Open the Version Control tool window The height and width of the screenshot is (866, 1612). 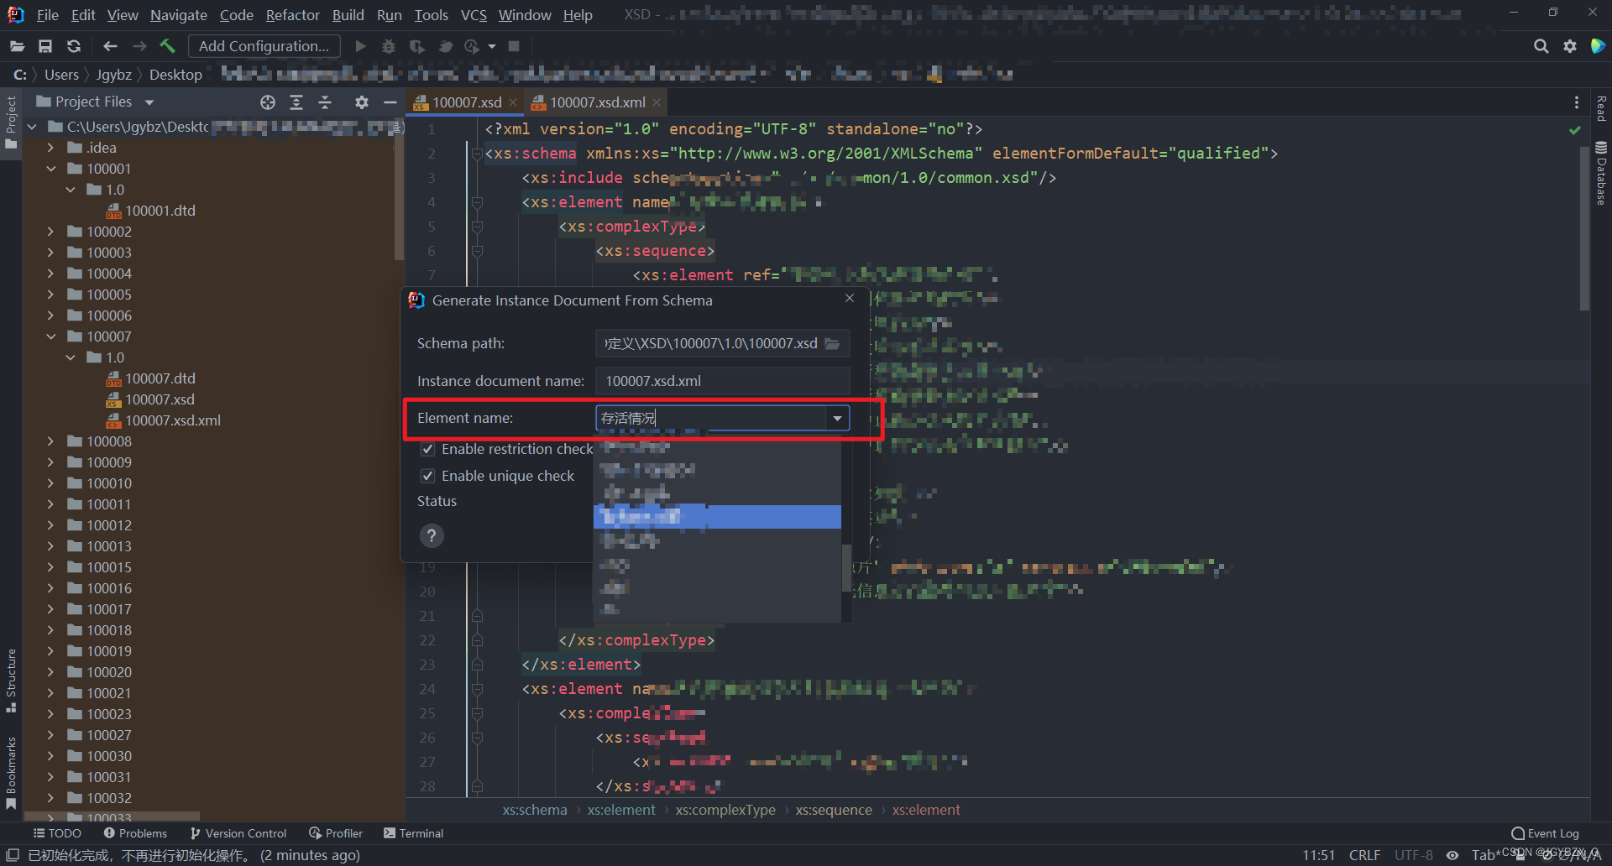[238, 833]
